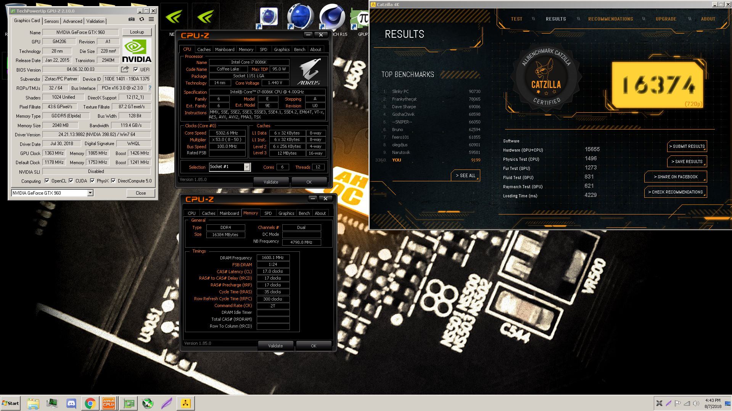Click SHARE ON FACEBOOK in Catzilla

tap(676, 177)
